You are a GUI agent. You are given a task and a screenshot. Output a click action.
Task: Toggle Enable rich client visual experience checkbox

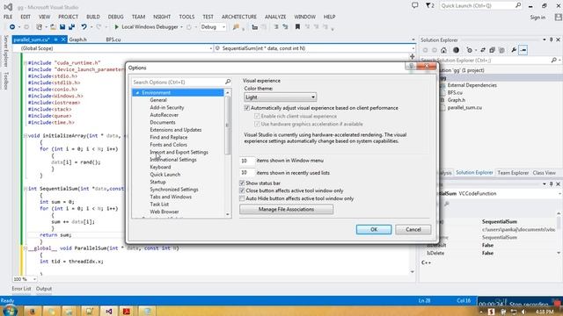257,116
